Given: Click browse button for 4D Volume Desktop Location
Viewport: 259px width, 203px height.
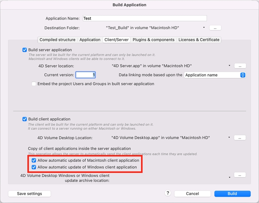Looking at the screenshot, I should 240,138.
